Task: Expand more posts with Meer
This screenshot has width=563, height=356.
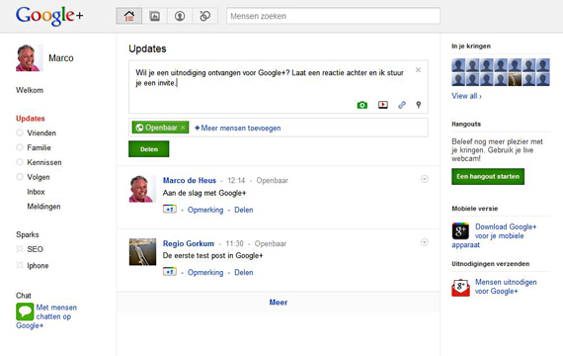Action: [279, 303]
